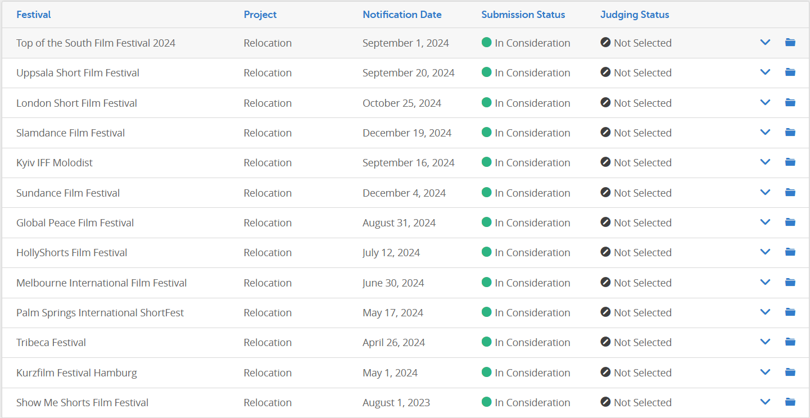
Task: Click green status dot in Kyiv IFF Molodist row
Action: coord(487,162)
